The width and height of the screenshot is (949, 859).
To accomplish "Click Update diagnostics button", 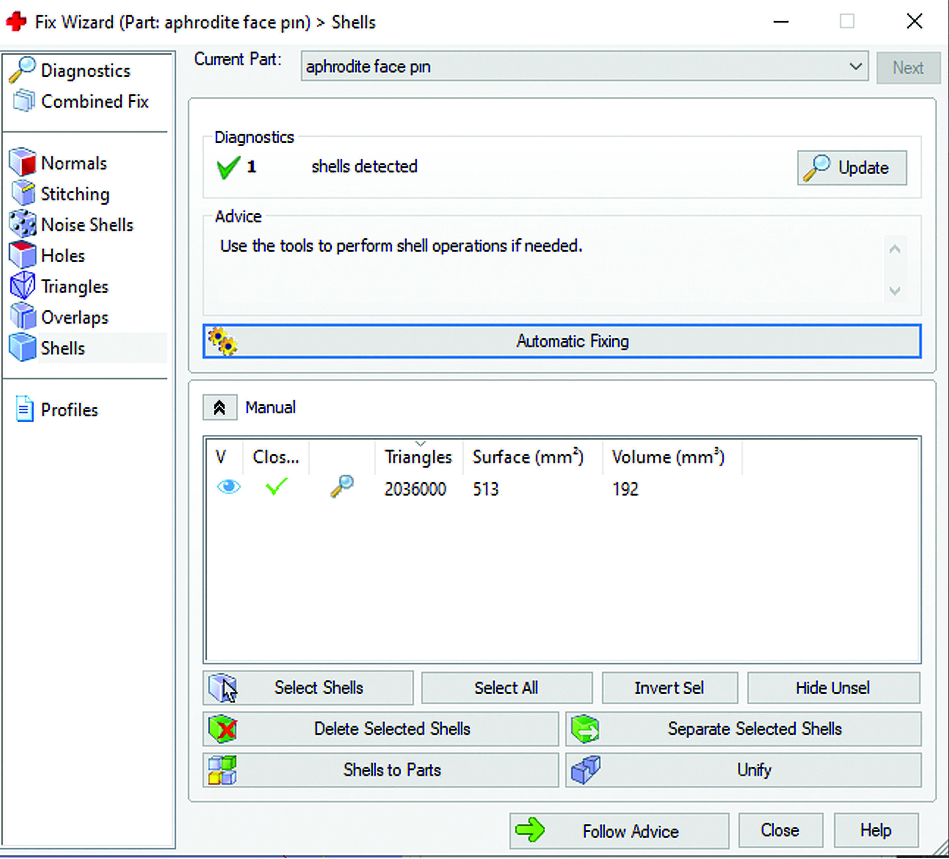I will pos(851,168).
